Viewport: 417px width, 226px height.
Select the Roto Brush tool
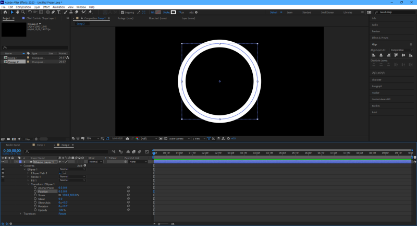[83, 12]
